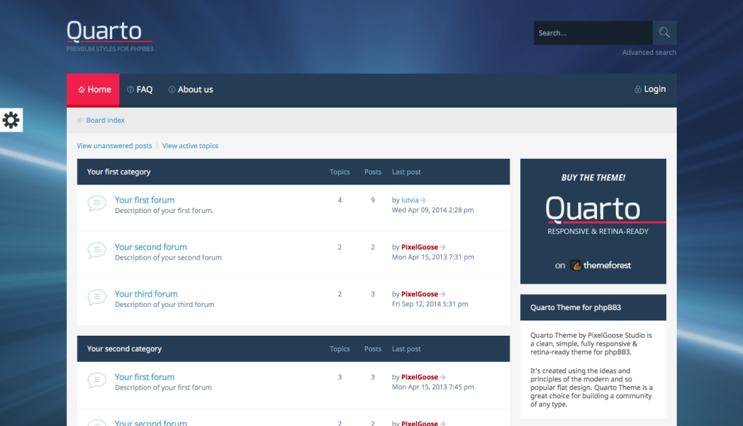This screenshot has width=743, height=426.
Task: Click the home icon beside Board index
Action: [x=80, y=120]
